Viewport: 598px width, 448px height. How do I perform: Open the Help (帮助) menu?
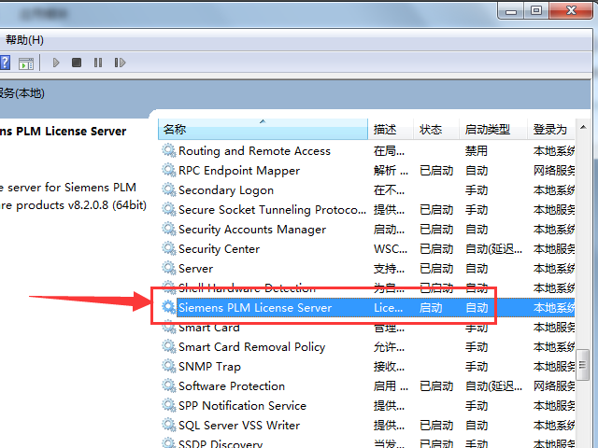click(24, 39)
